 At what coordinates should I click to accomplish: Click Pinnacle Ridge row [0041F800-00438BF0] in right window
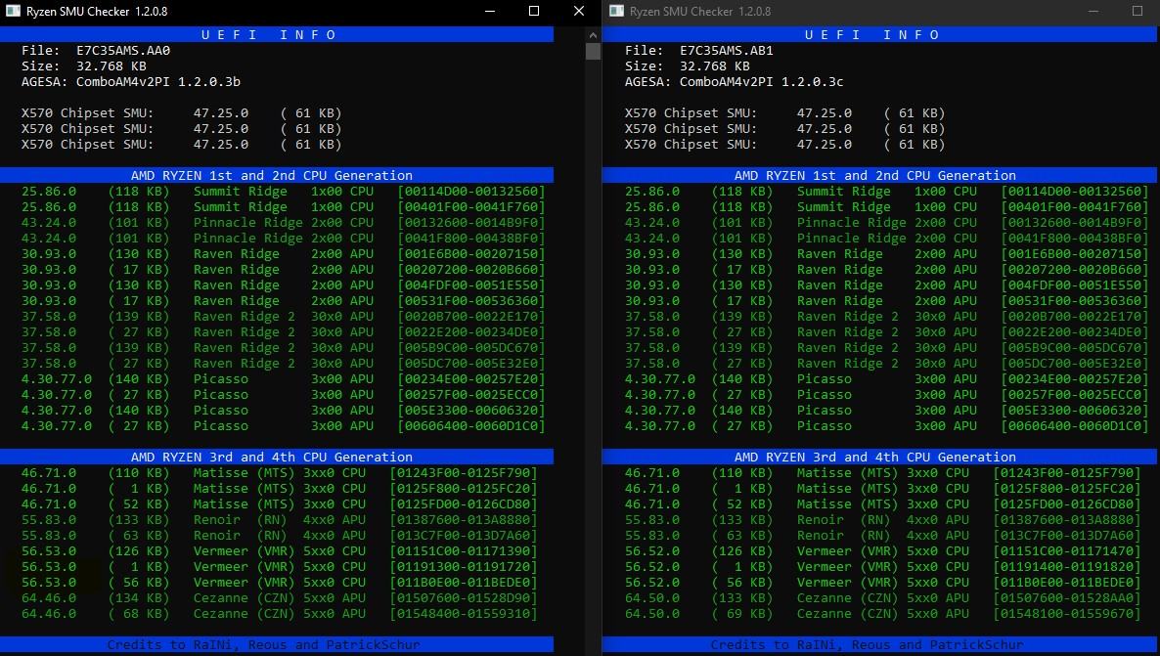pos(887,239)
